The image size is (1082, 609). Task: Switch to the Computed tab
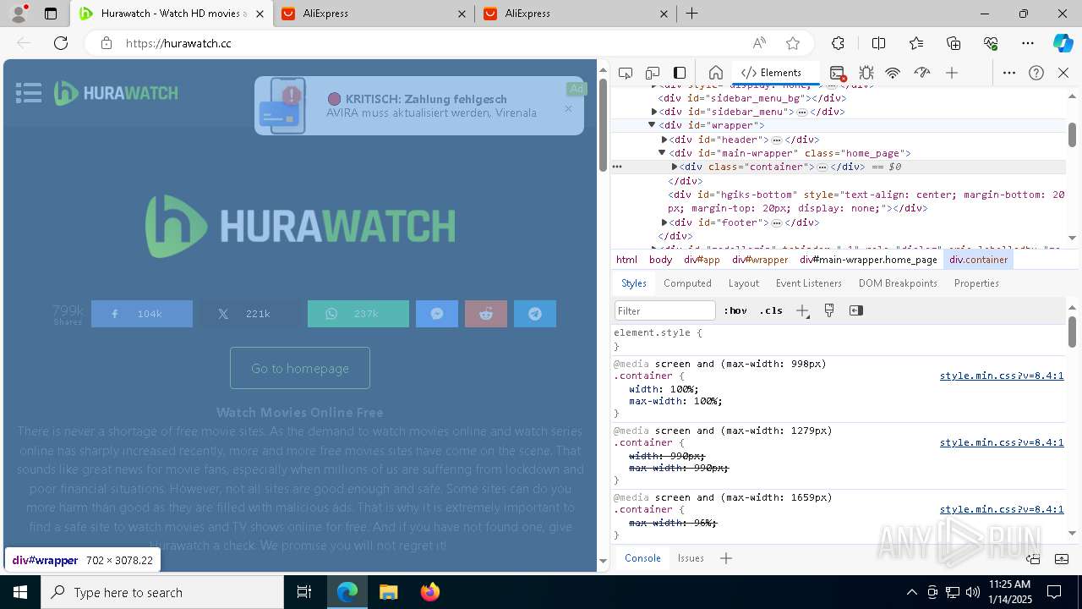click(x=687, y=283)
